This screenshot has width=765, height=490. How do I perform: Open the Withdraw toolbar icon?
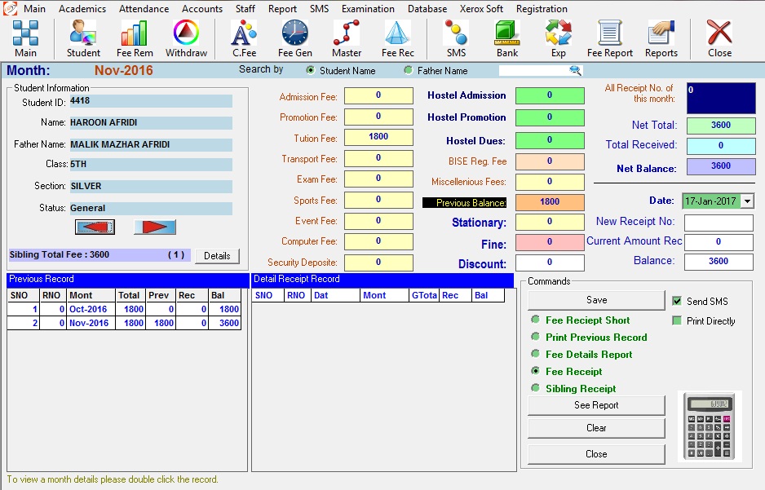[x=187, y=38]
